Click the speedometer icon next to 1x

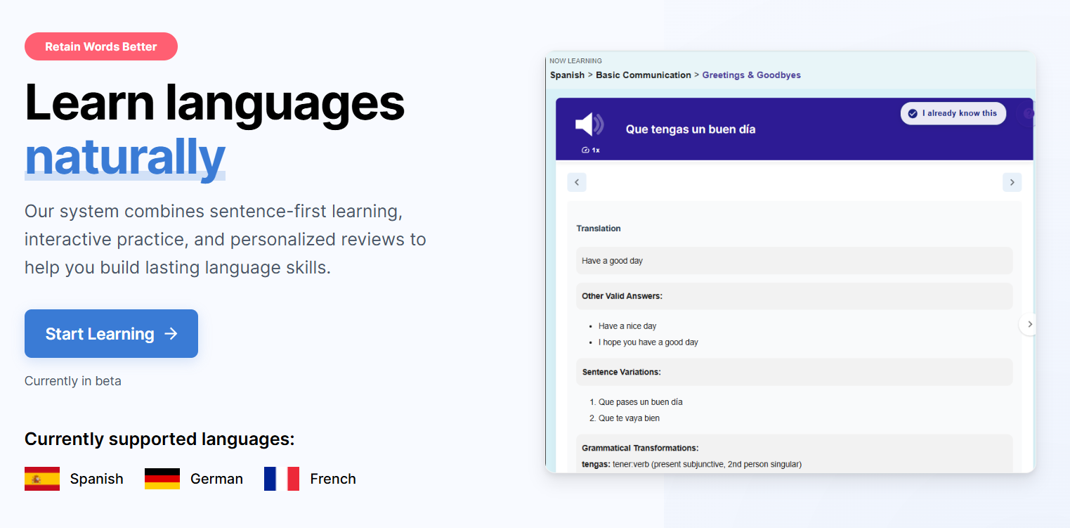(586, 150)
